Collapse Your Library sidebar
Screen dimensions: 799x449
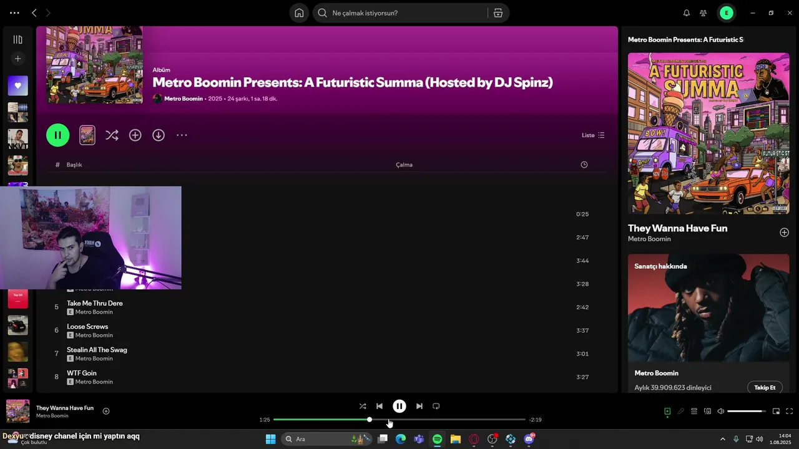pyautogui.click(x=17, y=39)
